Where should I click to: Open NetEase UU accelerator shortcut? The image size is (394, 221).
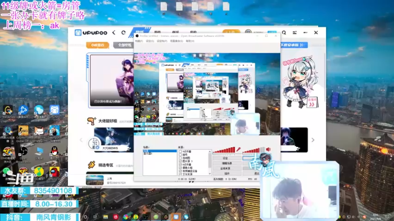point(8,131)
